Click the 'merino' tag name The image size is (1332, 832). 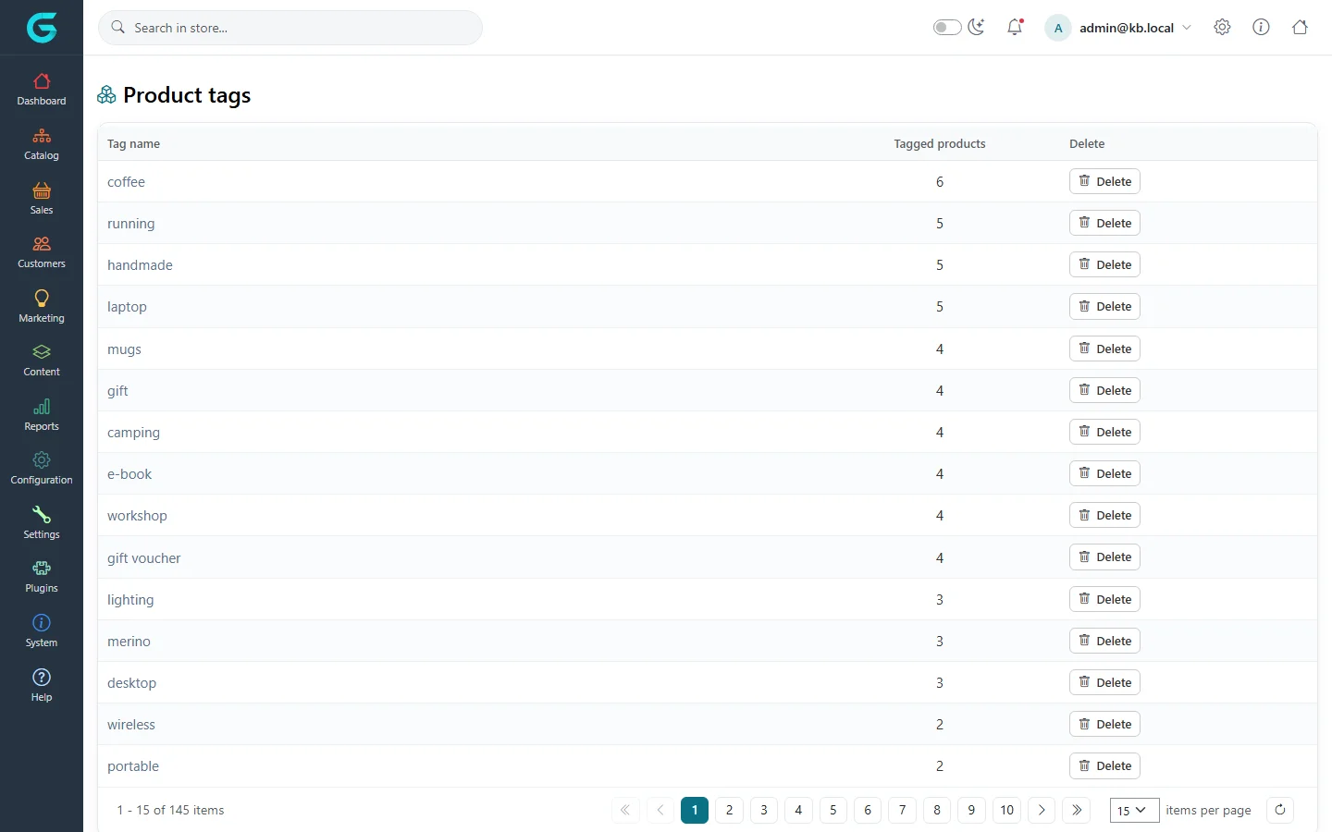pos(129,641)
